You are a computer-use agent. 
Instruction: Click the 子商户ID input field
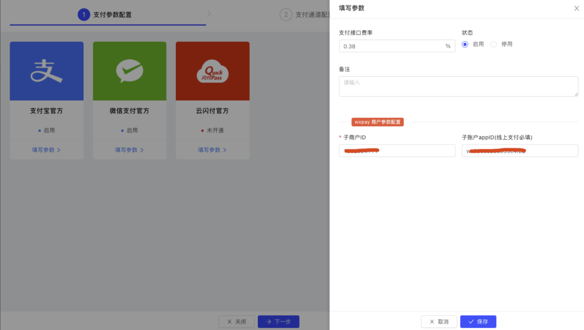(397, 151)
